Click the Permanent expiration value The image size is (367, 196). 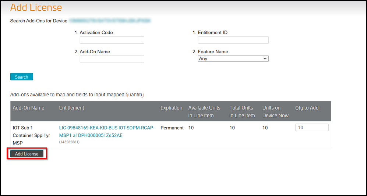pos(172,128)
